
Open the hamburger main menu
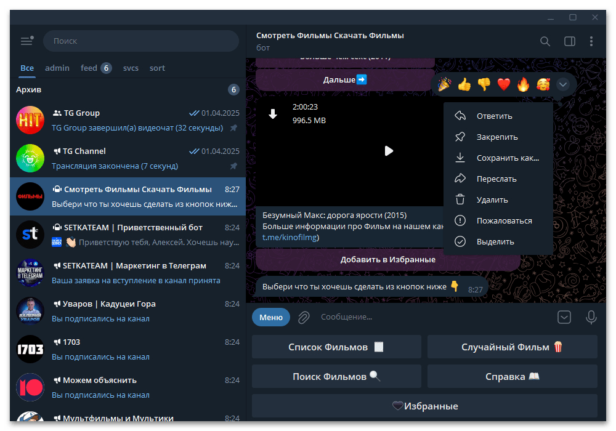pos(26,41)
